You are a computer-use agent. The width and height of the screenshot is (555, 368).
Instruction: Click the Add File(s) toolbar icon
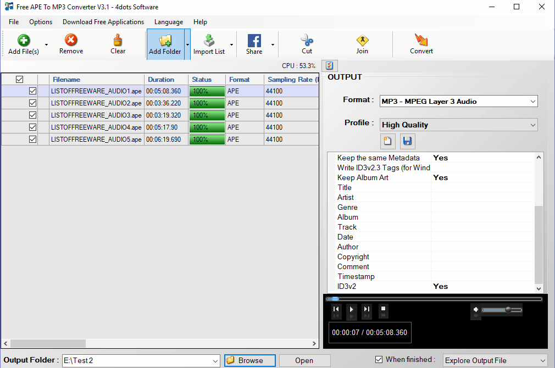click(x=24, y=40)
